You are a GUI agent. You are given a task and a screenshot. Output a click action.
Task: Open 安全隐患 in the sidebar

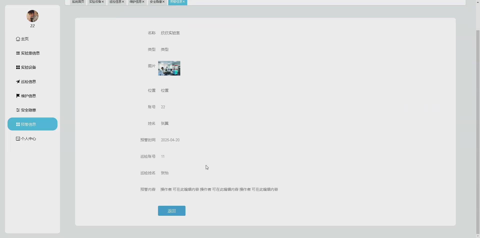[x=32, y=110]
